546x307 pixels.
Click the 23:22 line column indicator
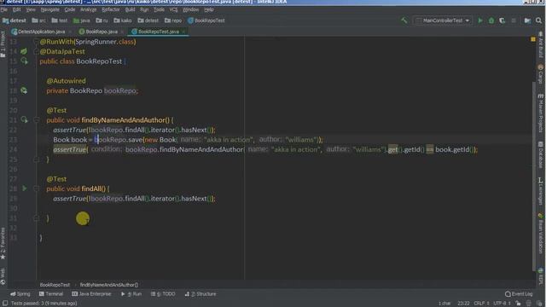pyautogui.click(x=463, y=304)
